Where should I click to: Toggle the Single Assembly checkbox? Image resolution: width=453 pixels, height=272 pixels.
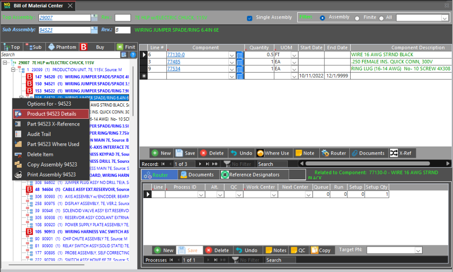coord(250,18)
